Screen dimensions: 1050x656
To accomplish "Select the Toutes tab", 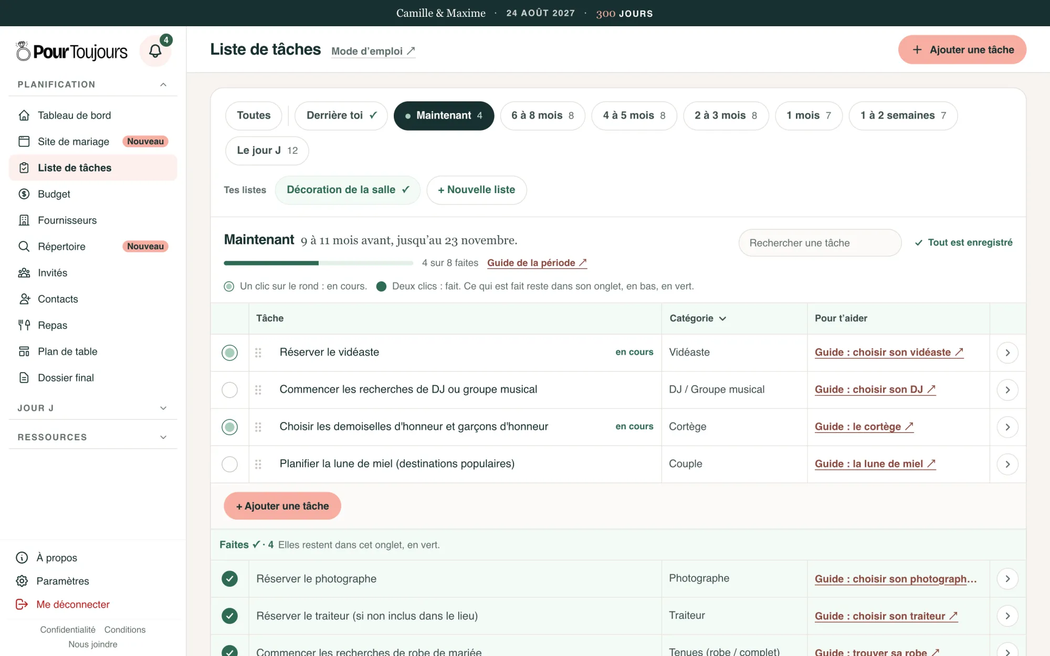I will [254, 115].
